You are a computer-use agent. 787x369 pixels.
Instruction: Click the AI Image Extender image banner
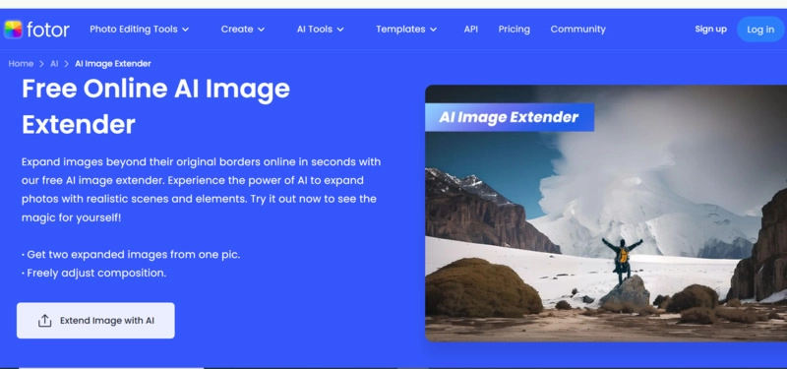tap(510, 117)
